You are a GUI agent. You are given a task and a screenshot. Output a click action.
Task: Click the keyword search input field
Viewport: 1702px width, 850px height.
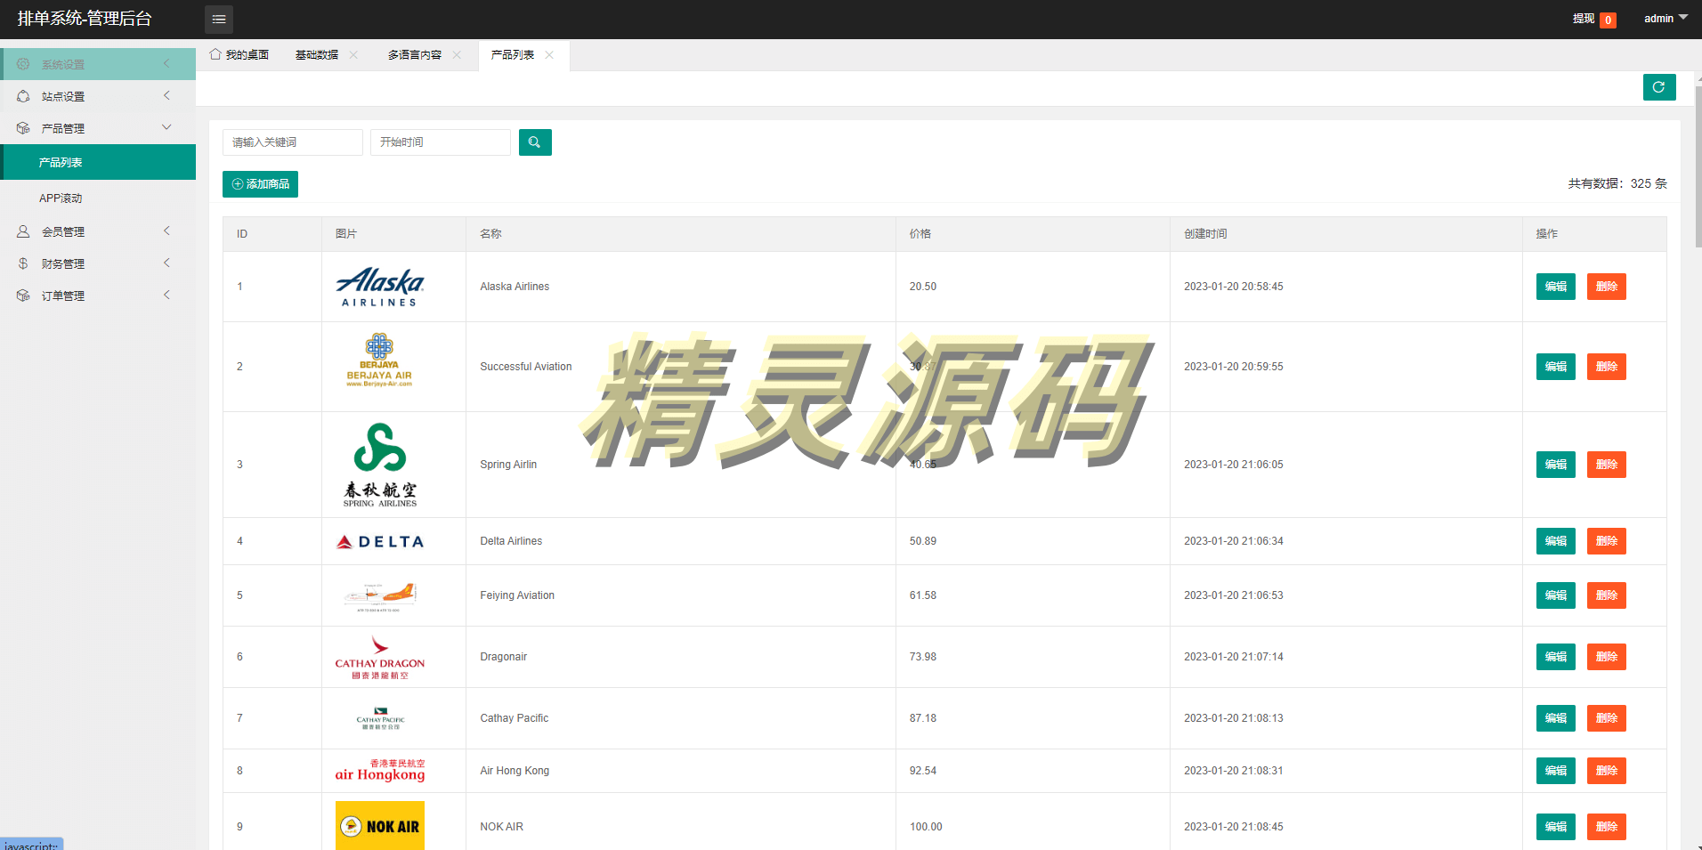292,142
